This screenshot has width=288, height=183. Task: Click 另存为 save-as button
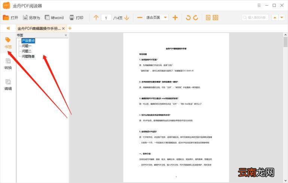click(x=31, y=18)
